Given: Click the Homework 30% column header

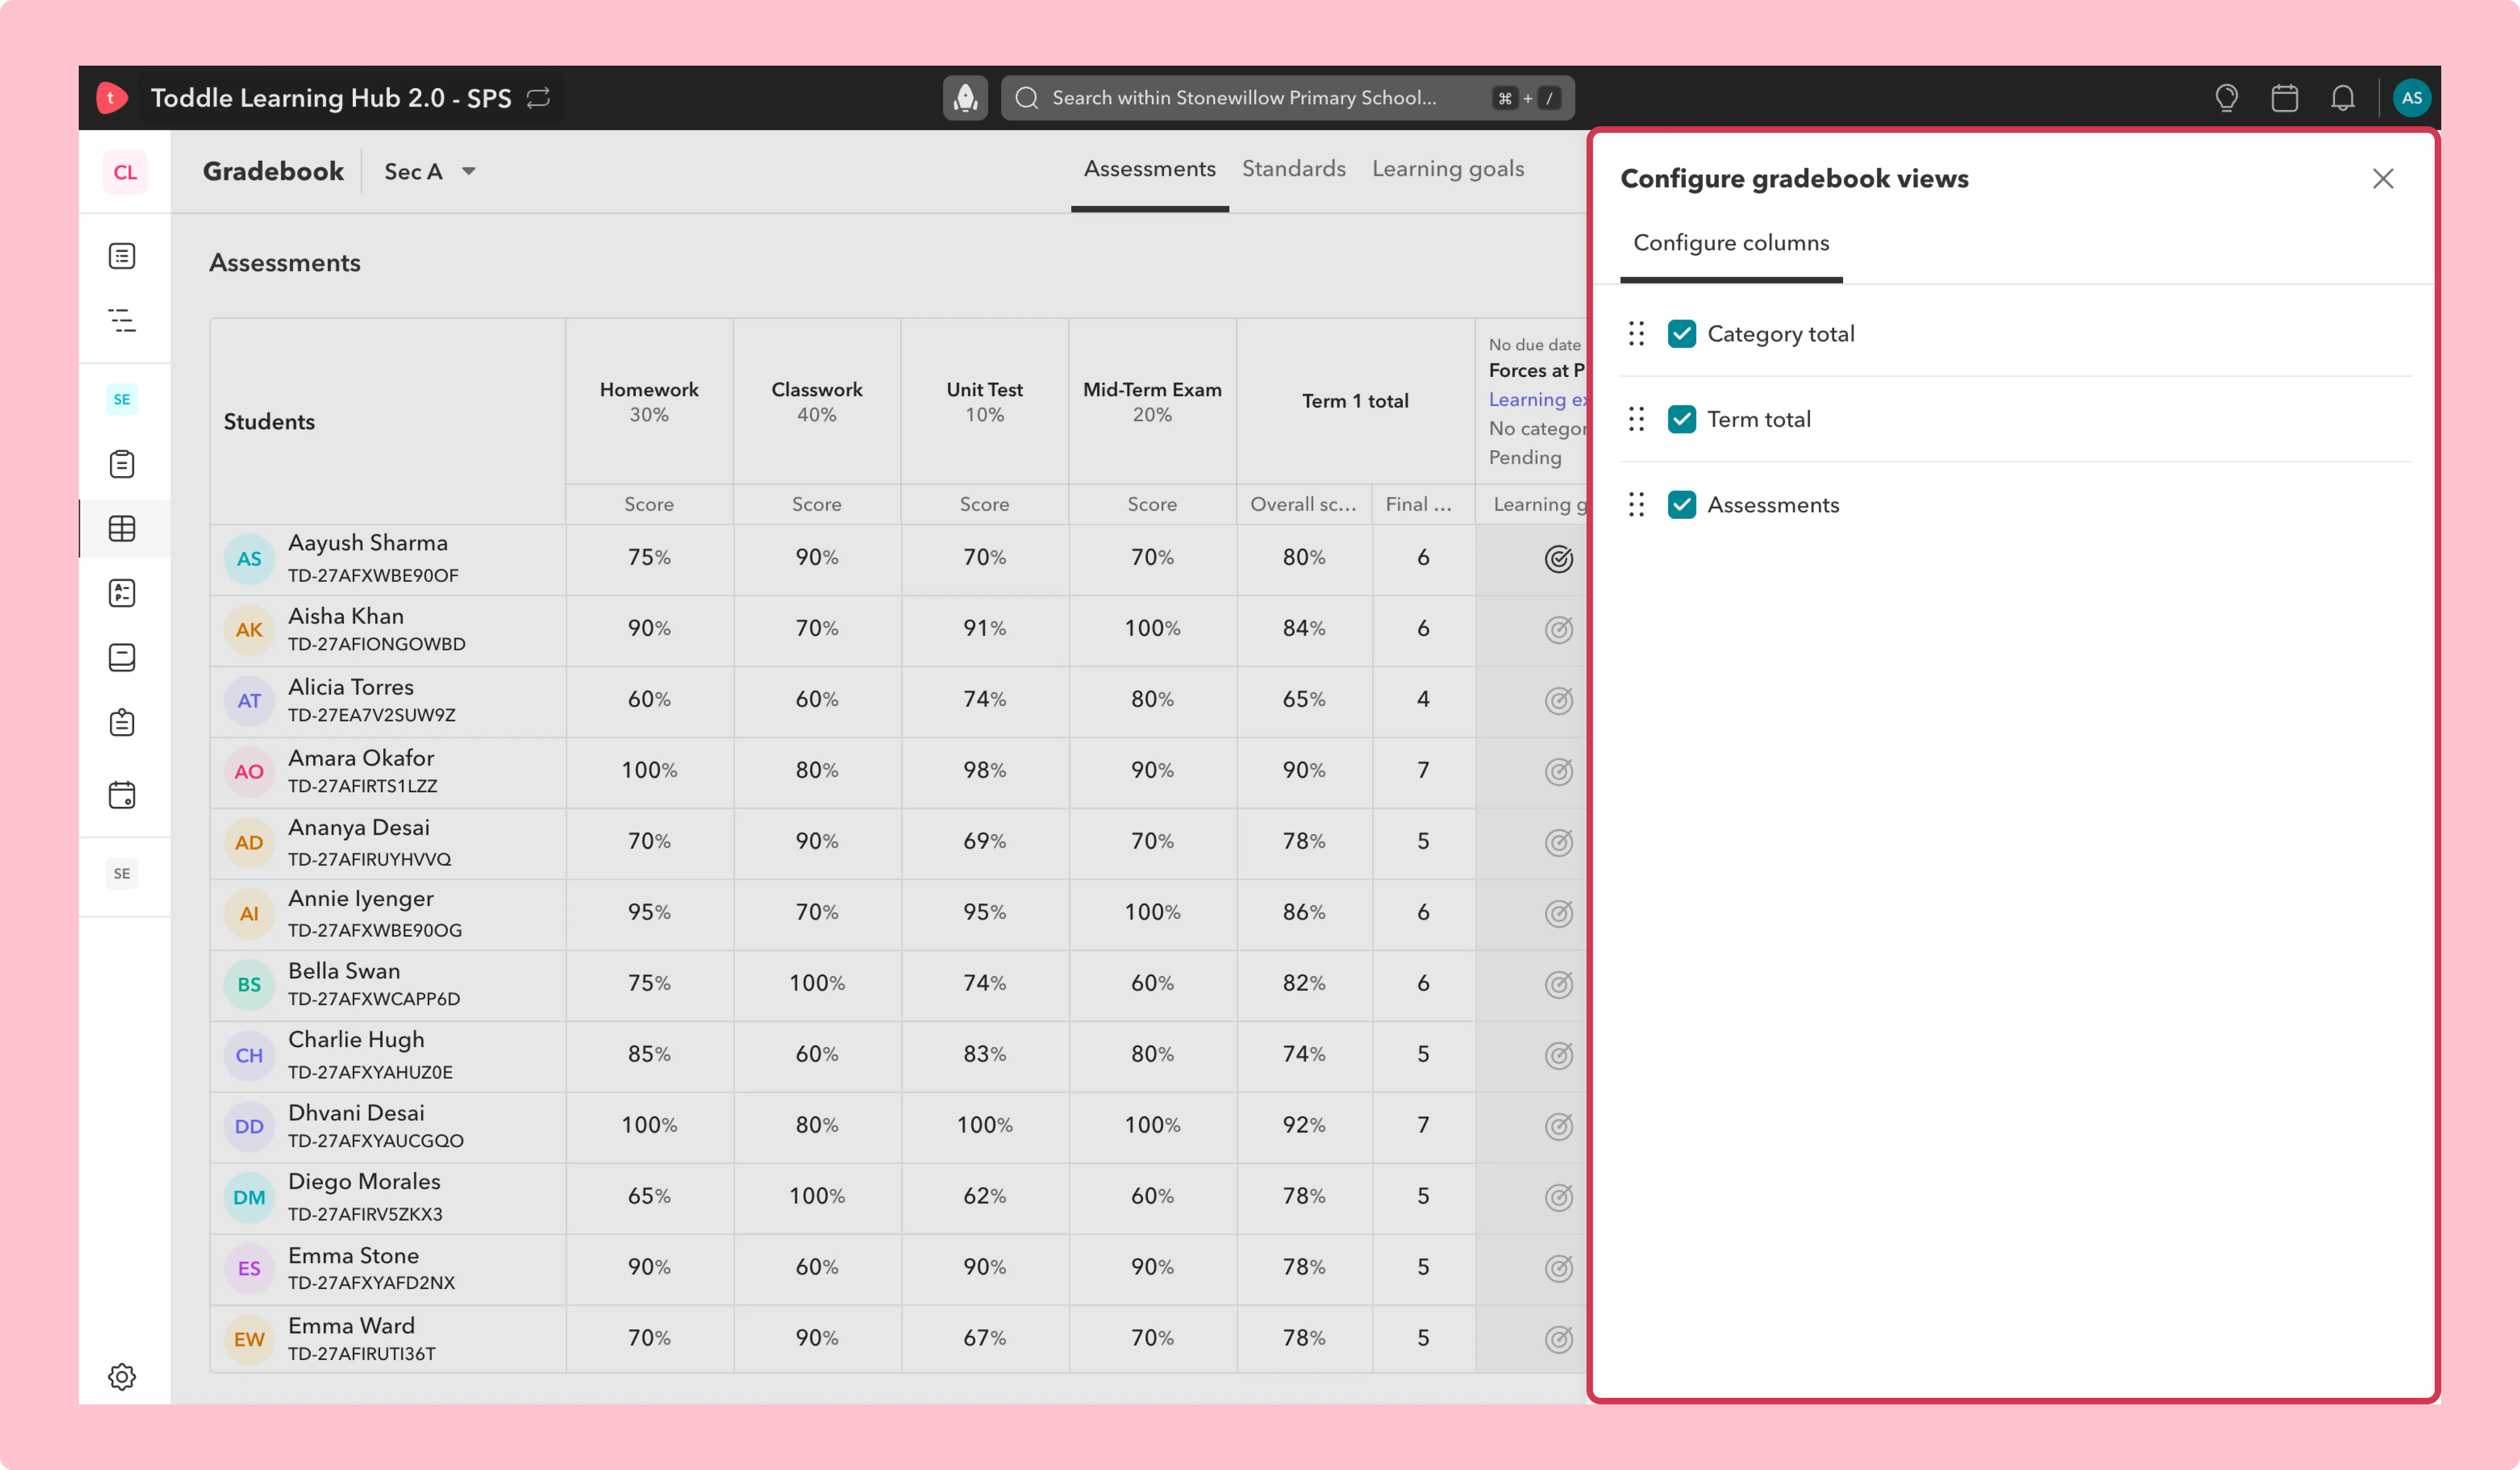Looking at the screenshot, I should click(x=649, y=402).
